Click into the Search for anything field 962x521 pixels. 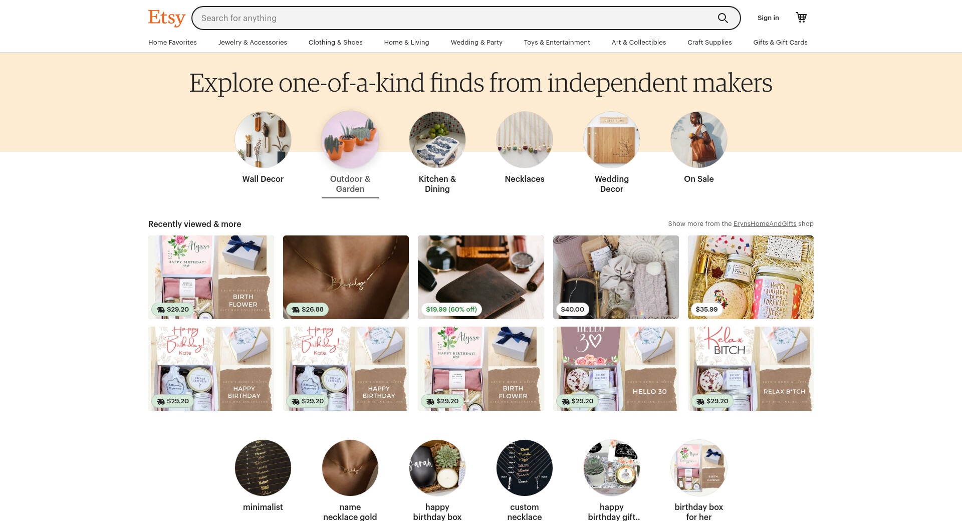pos(456,18)
